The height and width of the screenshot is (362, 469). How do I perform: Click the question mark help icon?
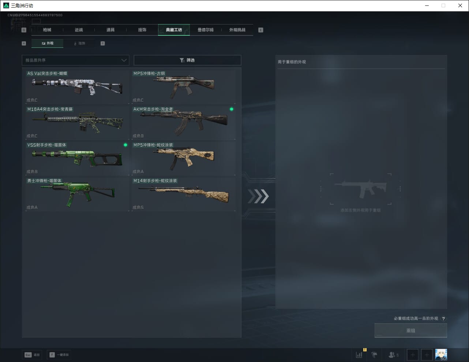(x=443, y=319)
